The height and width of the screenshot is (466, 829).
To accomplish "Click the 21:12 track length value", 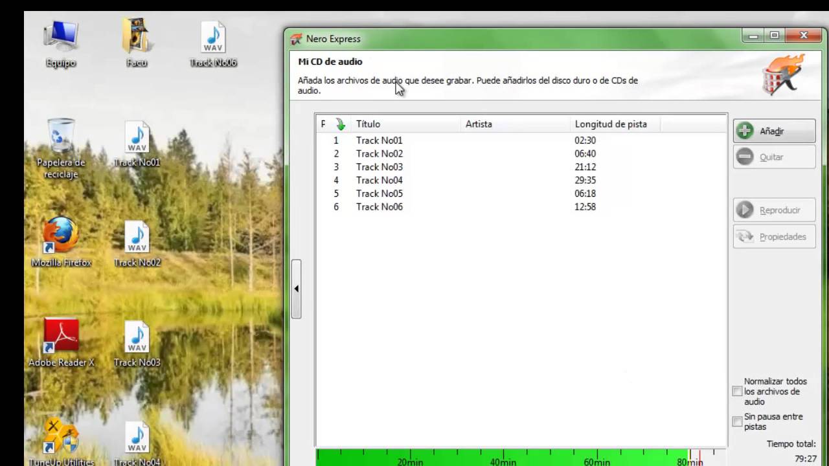I will tap(585, 167).
